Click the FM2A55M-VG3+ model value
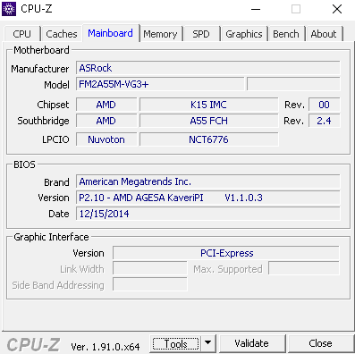This screenshot has width=355, height=354. 160,84
